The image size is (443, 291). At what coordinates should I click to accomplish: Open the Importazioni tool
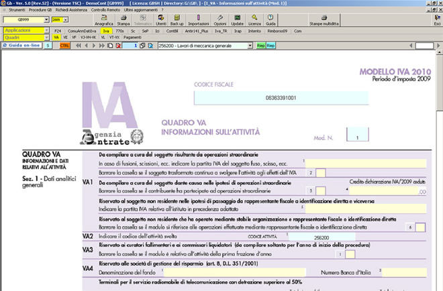pyautogui.click(x=198, y=20)
